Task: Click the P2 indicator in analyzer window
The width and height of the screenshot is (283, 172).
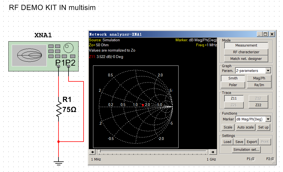Action: pyautogui.click(x=272, y=159)
